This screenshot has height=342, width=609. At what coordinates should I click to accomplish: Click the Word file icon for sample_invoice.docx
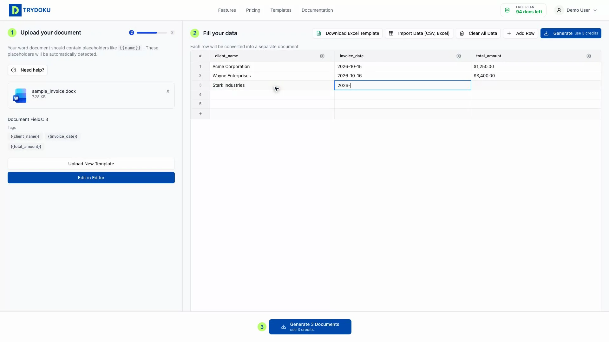pyautogui.click(x=20, y=95)
